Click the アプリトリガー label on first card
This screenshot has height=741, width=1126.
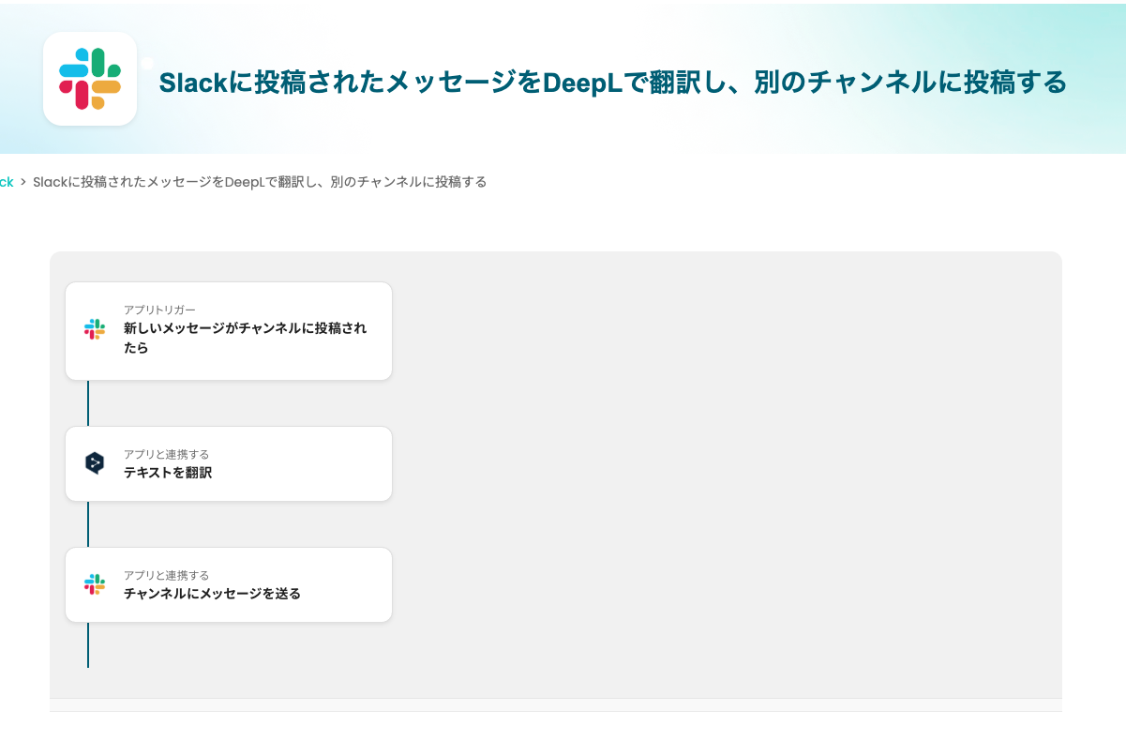(x=159, y=310)
